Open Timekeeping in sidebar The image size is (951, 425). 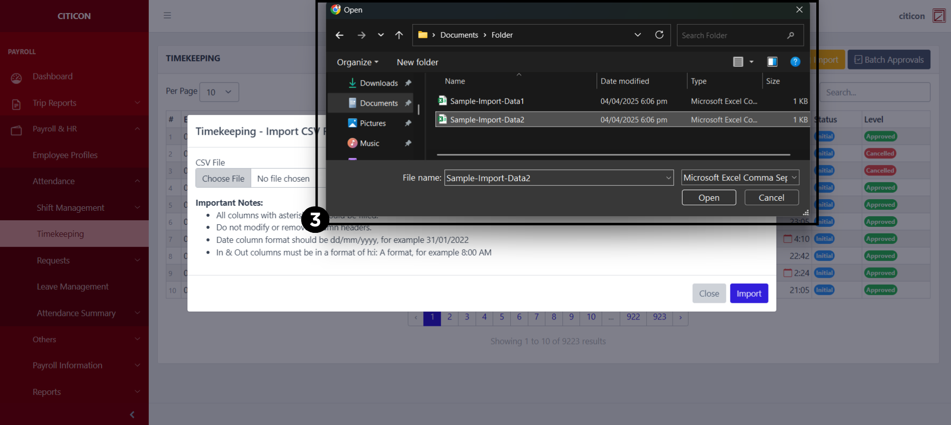pyautogui.click(x=74, y=234)
